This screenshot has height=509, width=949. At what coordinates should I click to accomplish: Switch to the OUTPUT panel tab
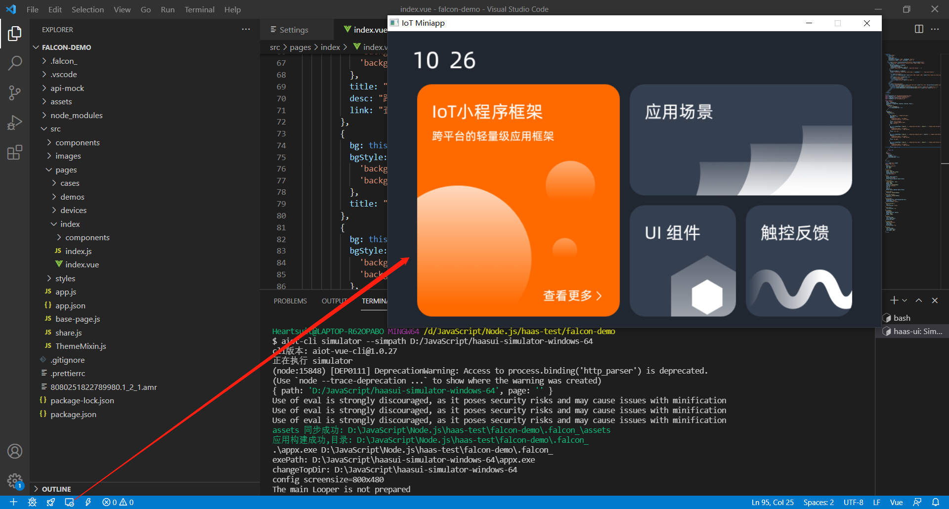[x=335, y=301]
